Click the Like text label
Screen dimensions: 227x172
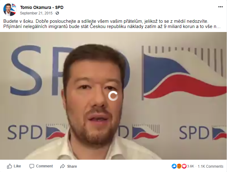(x=17, y=166)
